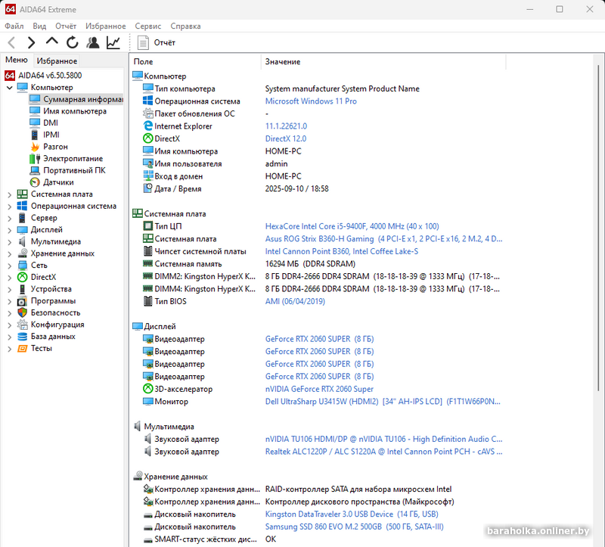The height and width of the screenshot is (547, 605).
Task: Click the 3D-акселератор row icon
Action: [147, 388]
